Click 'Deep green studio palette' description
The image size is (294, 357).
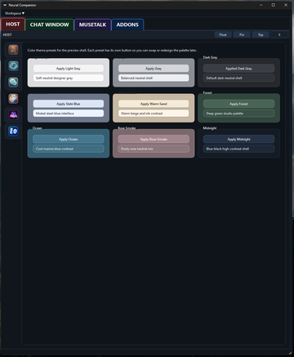pyautogui.click(x=238, y=114)
